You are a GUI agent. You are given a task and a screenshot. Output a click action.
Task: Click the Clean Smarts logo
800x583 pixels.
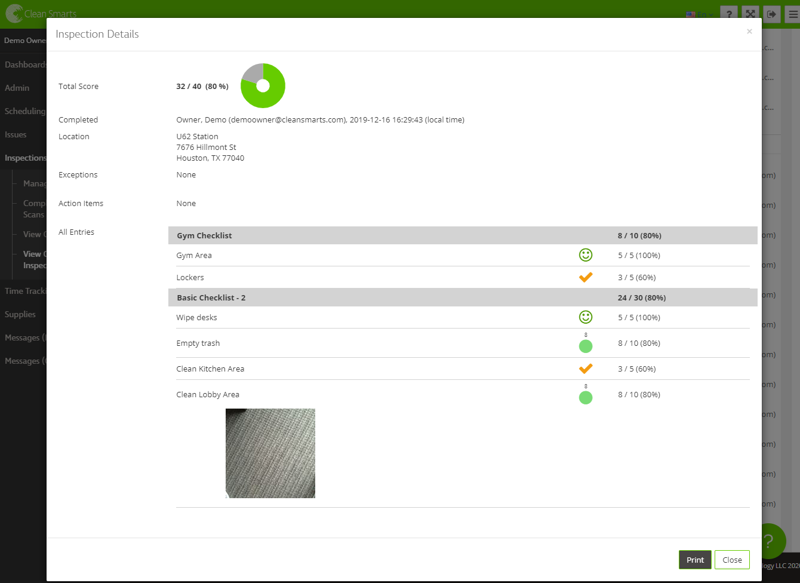coord(41,14)
